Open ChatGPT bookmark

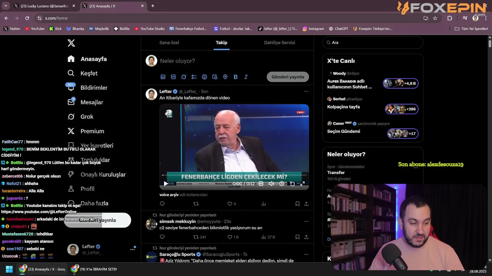pyautogui.click(x=339, y=29)
